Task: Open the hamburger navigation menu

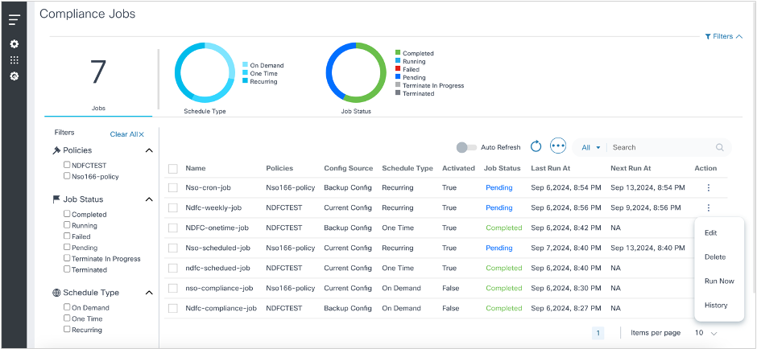Action: pos(14,19)
